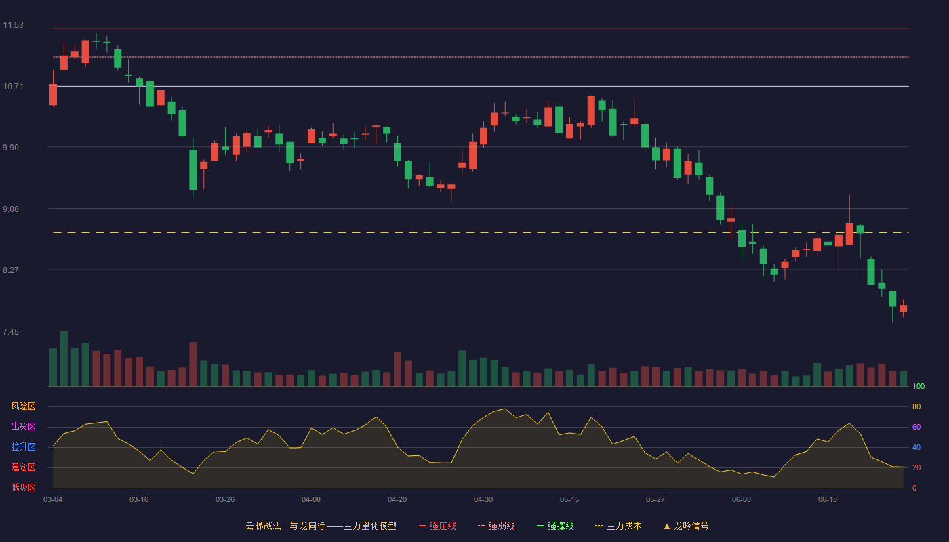Click the magenta 60 indicator axis value
Viewport: 949px width, 542px height.
[x=916, y=427]
